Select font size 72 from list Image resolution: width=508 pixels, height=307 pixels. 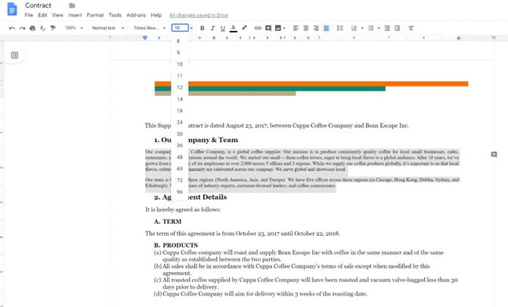[x=180, y=180]
